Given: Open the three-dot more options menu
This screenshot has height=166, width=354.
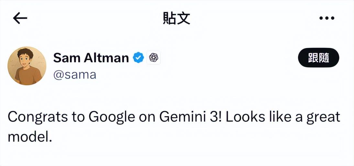Looking at the screenshot, I should pyautogui.click(x=326, y=18).
